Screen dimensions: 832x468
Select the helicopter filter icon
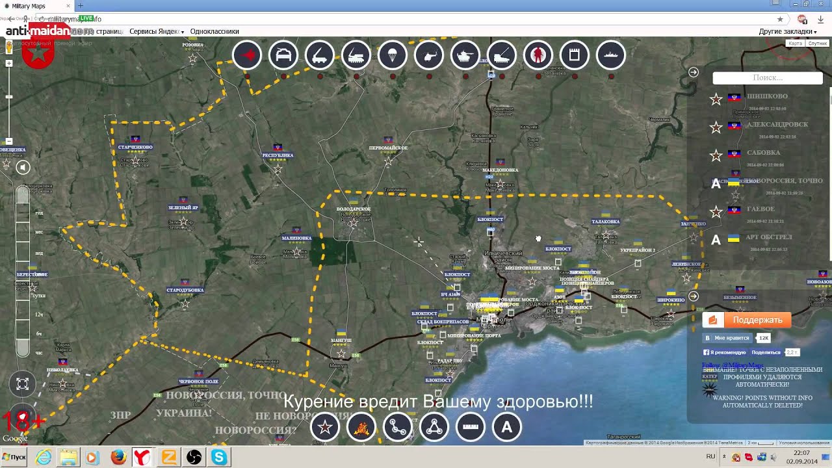click(429, 55)
